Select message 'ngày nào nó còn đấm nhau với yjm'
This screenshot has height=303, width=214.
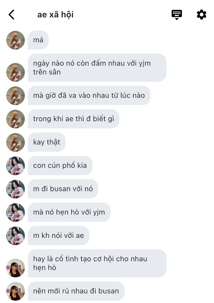97,68
